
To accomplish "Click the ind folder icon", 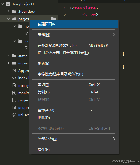I will pyautogui.click(x=20, y=41).
